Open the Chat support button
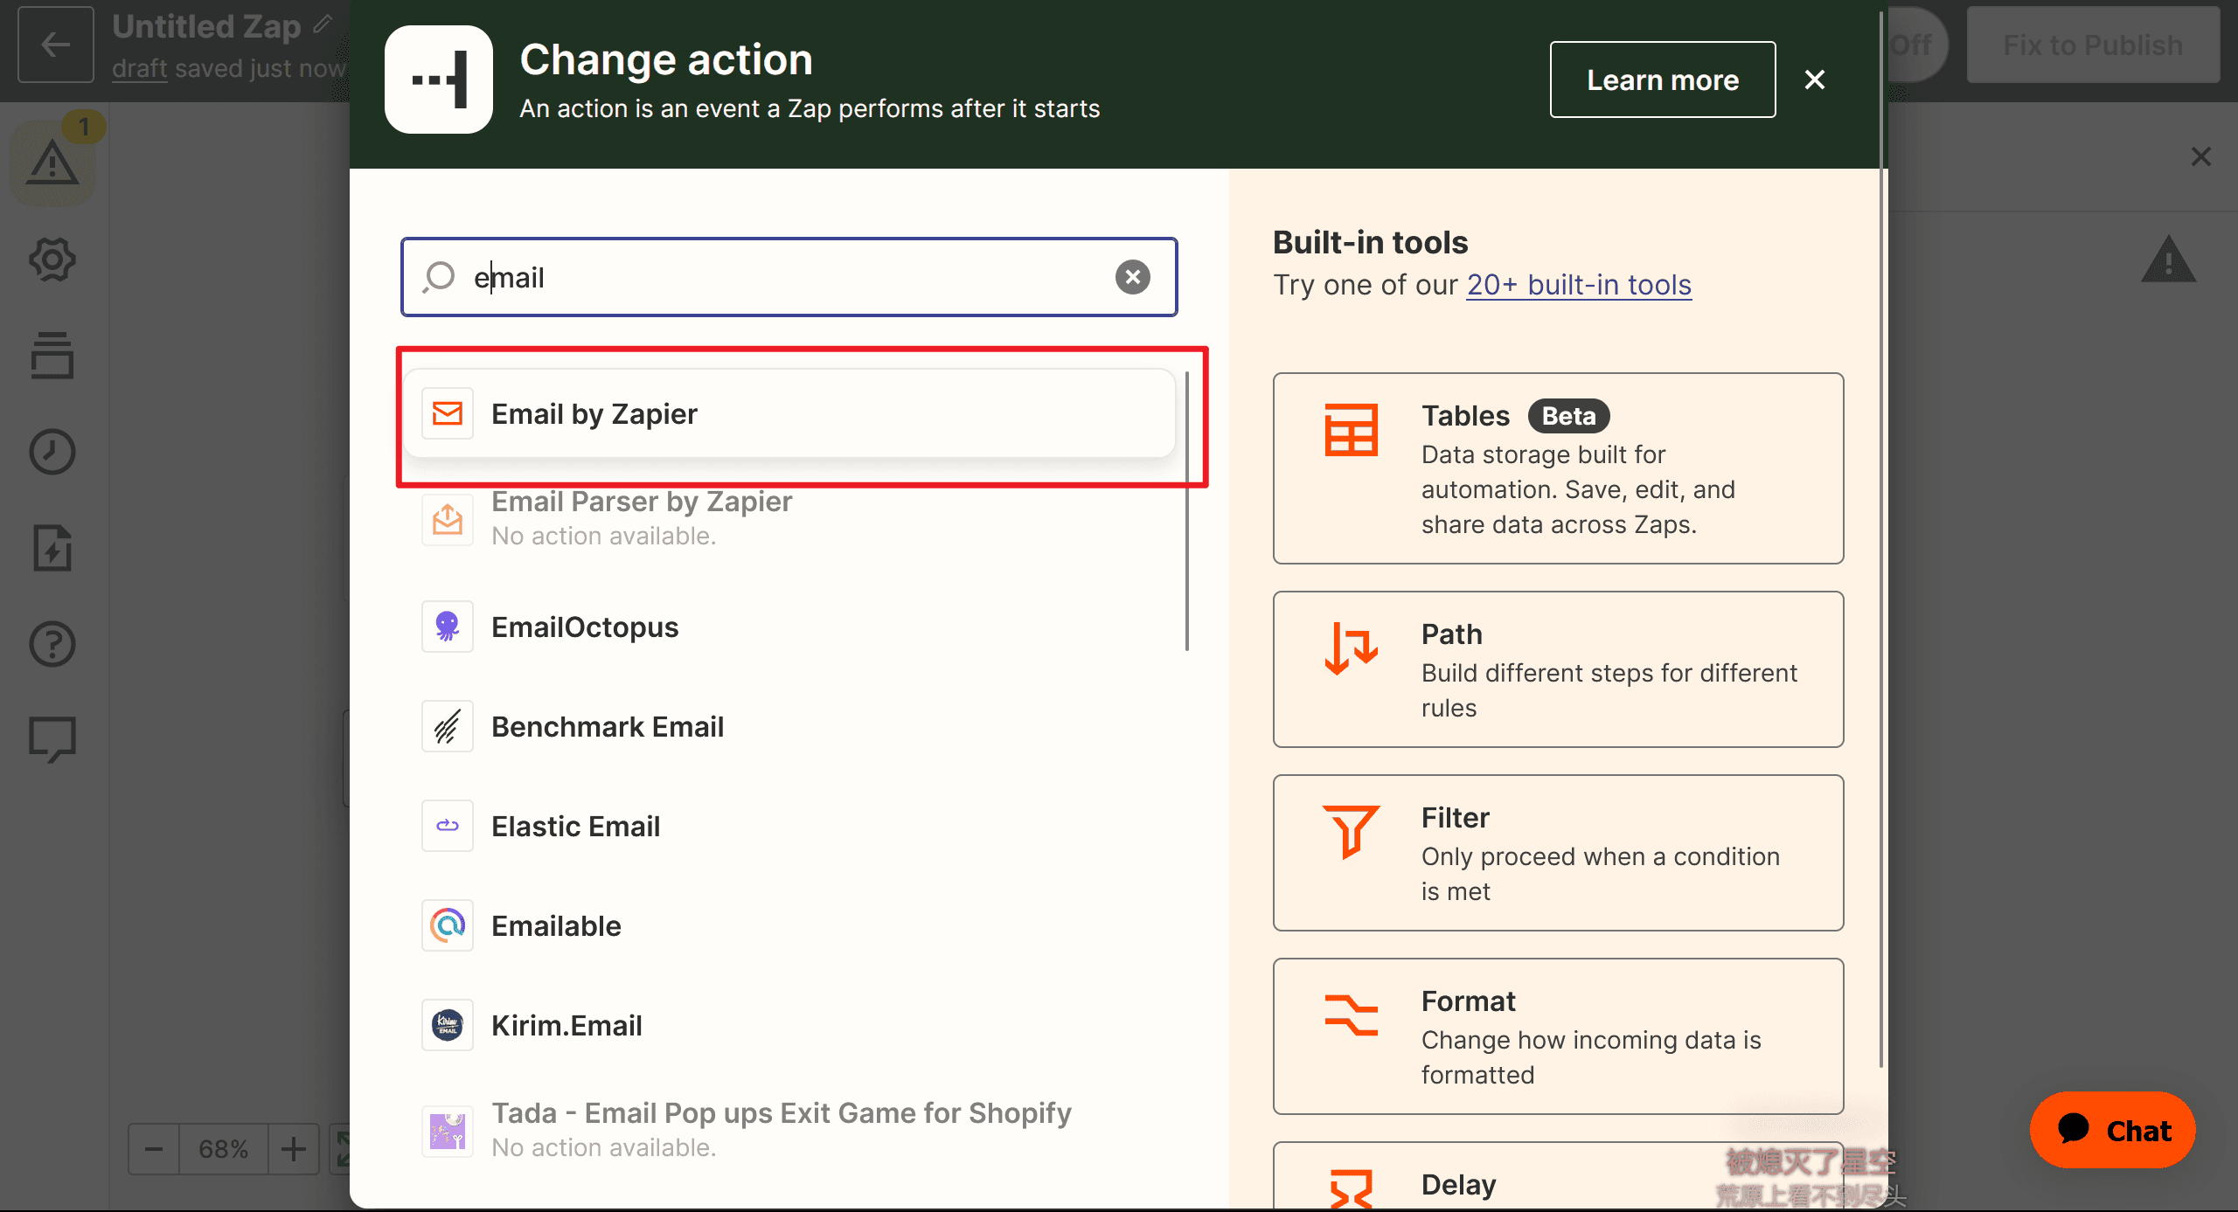Screen dimensions: 2238x1212 click(x=2113, y=1130)
